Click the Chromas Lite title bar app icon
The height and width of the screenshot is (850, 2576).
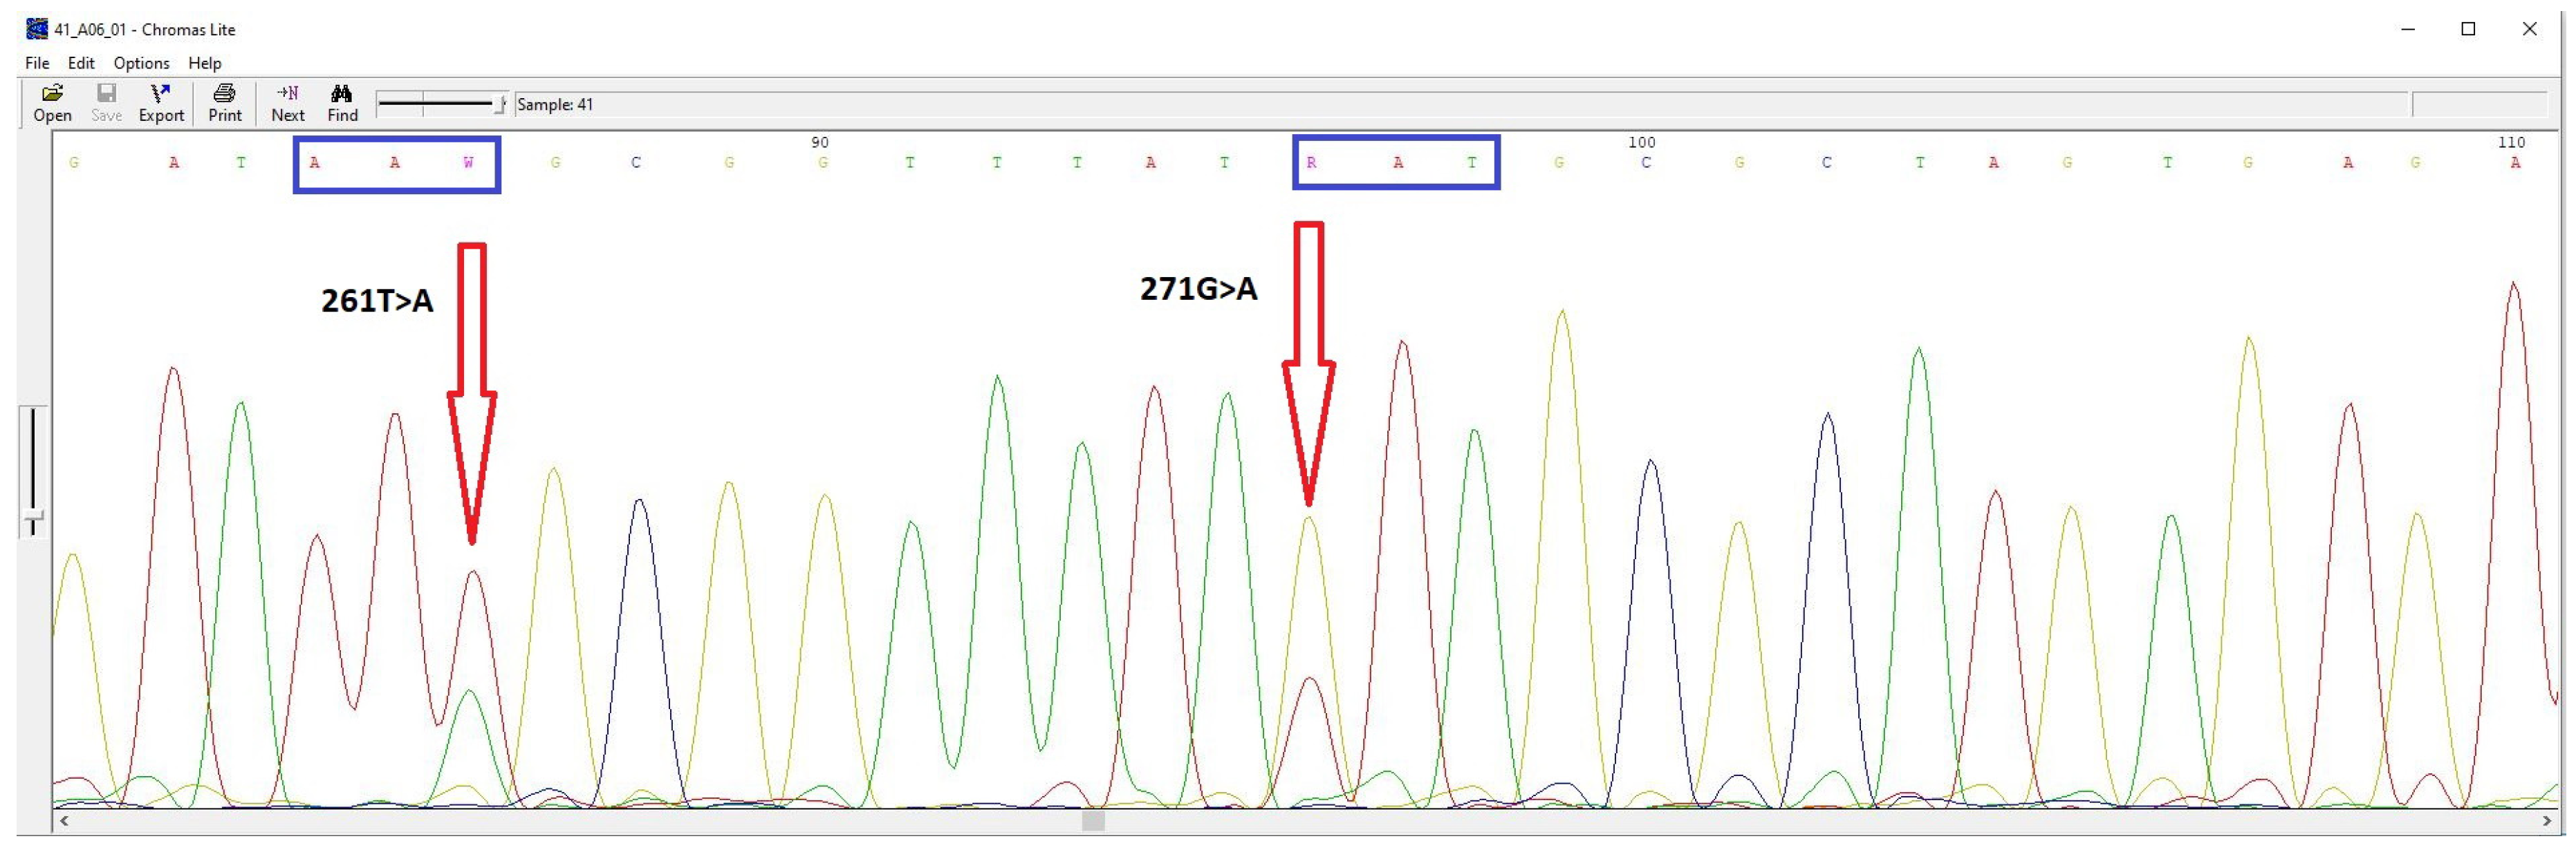37,29
